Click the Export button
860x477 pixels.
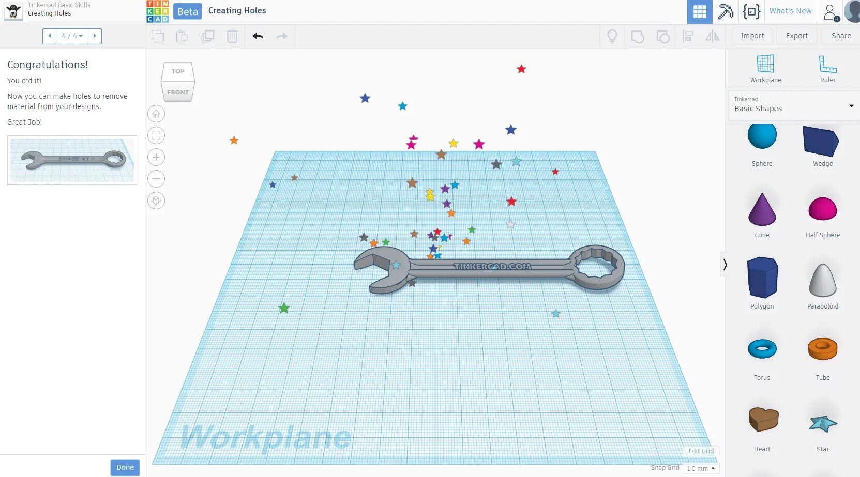(x=796, y=36)
